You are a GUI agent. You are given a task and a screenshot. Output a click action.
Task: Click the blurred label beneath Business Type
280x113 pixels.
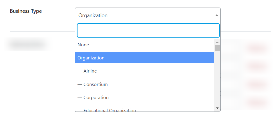pos(27,44)
